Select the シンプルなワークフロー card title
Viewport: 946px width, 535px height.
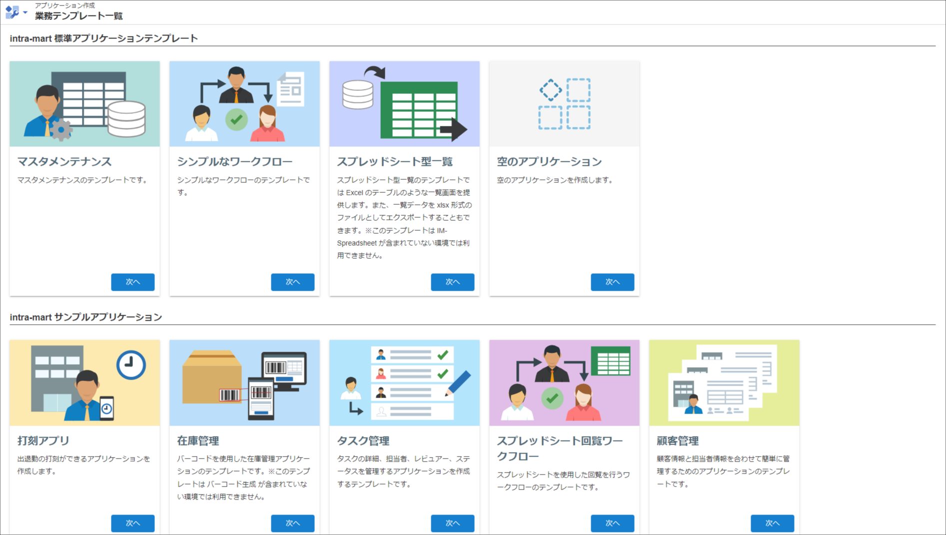tap(235, 161)
